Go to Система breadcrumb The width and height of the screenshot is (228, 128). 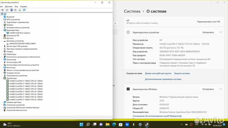click(132, 11)
